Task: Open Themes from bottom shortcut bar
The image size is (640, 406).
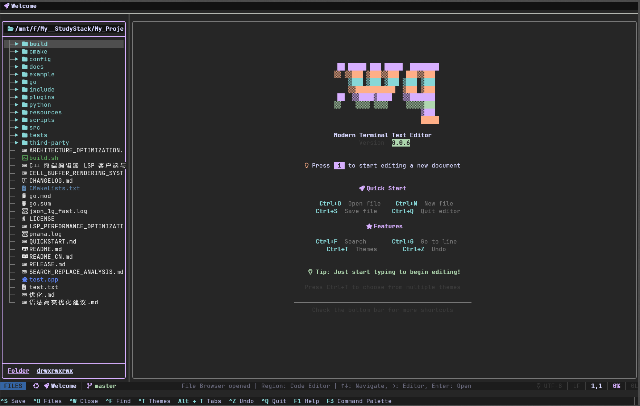Action: [154, 401]
